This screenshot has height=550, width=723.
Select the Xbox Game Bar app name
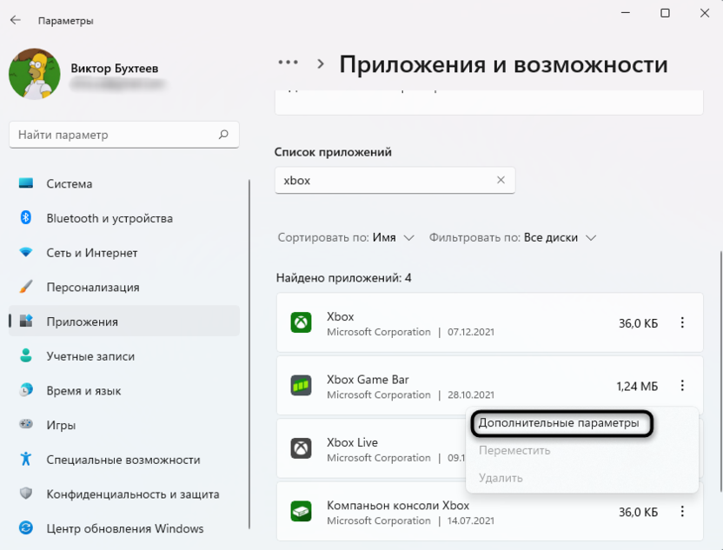(x=368, y=380)
